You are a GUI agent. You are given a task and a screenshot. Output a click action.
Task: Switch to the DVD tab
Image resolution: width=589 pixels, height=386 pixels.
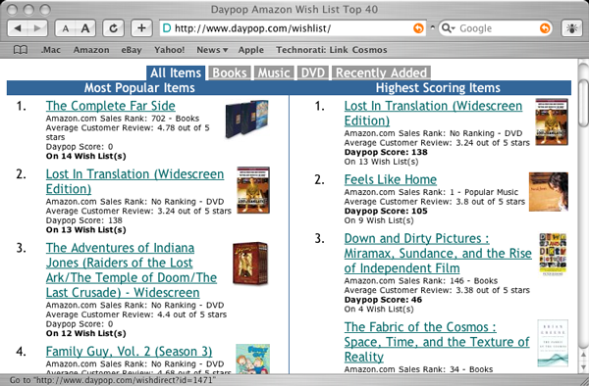pyautogui.click(x=313, y=73)
